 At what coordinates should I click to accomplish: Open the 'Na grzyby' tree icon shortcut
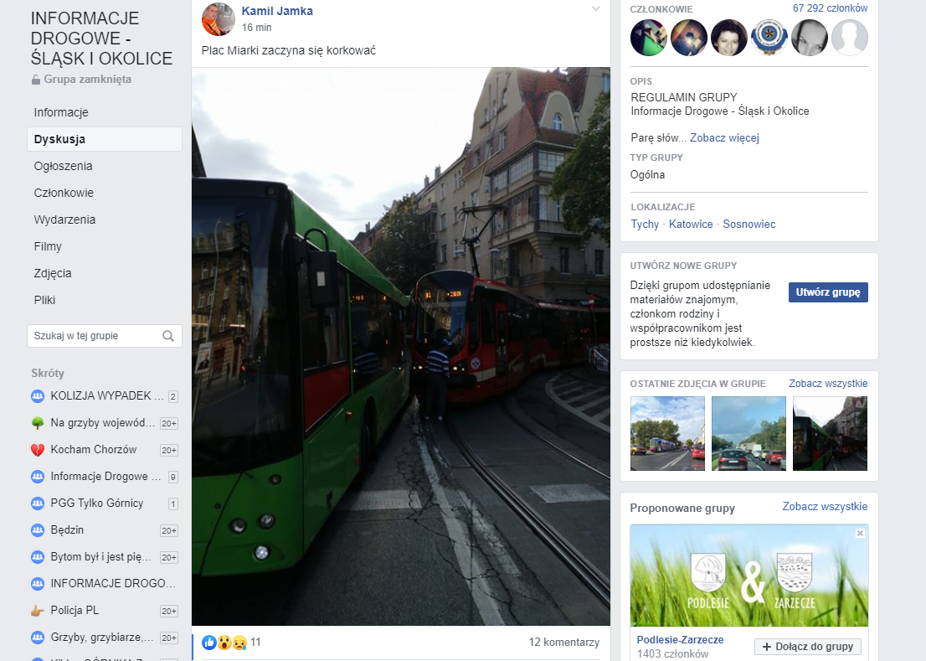[37, 423]
